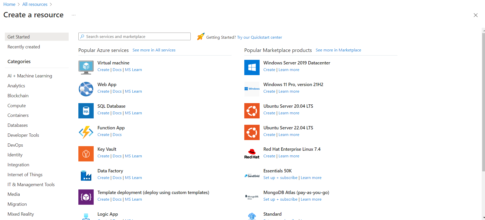Open the Databases category
This screenshot has width=485, height=220.
(18, 125)
